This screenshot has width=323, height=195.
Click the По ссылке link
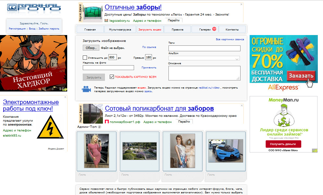point(149,47)
